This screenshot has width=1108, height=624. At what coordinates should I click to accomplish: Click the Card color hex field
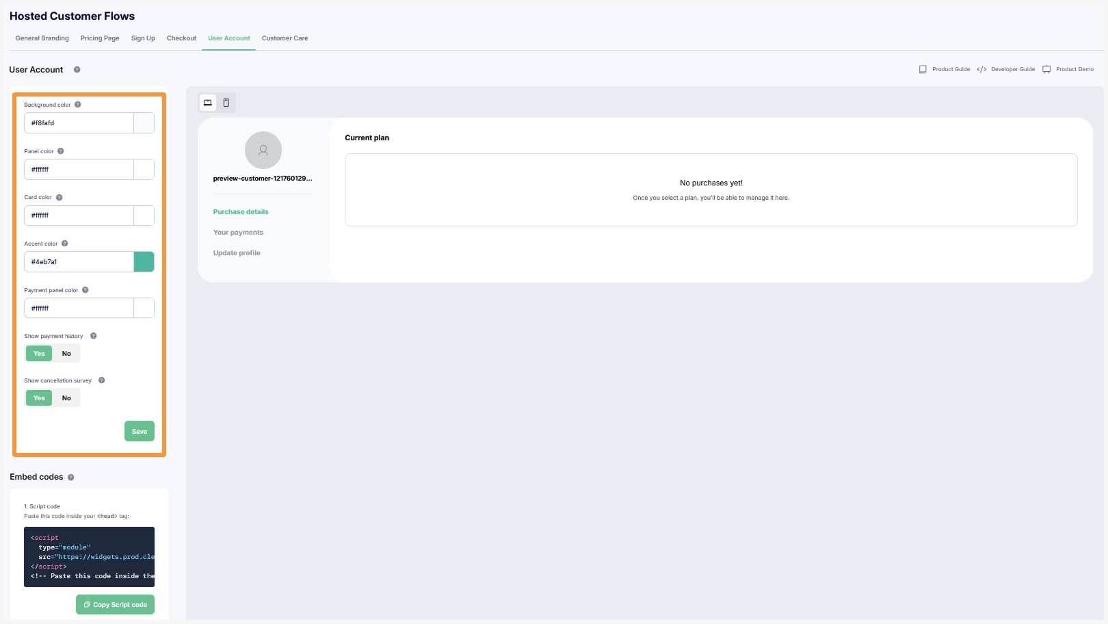[x=79, y=216]
